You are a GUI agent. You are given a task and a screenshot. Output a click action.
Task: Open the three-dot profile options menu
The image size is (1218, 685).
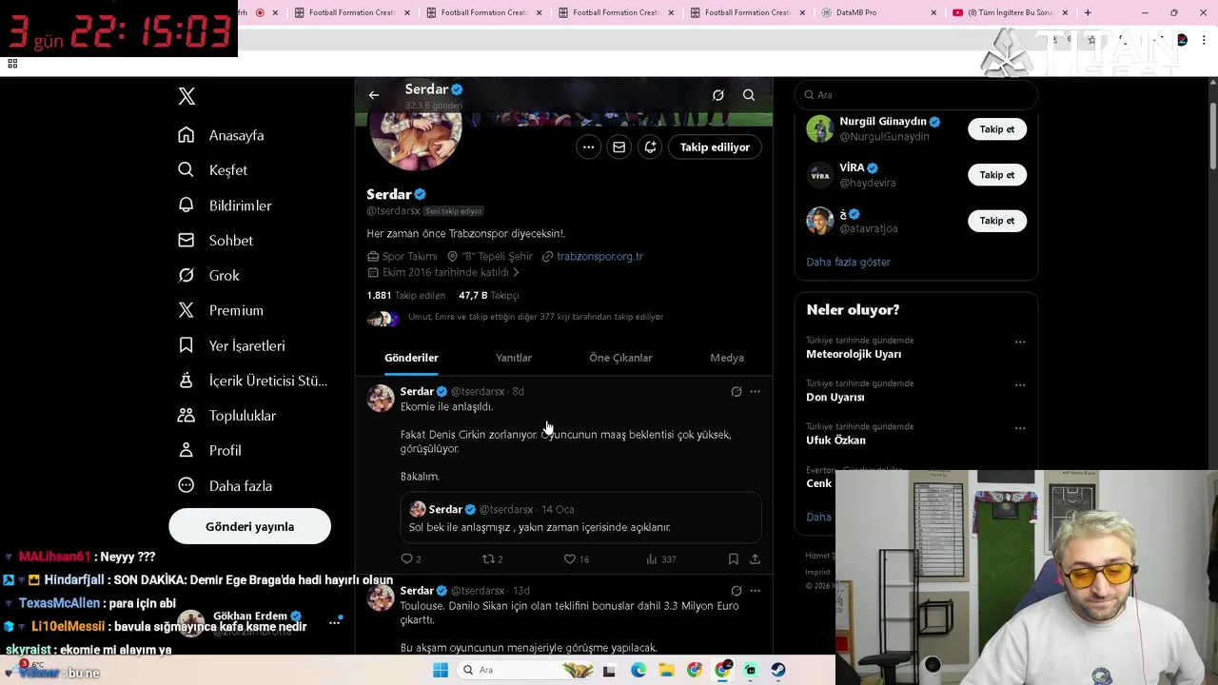[588, 147]
